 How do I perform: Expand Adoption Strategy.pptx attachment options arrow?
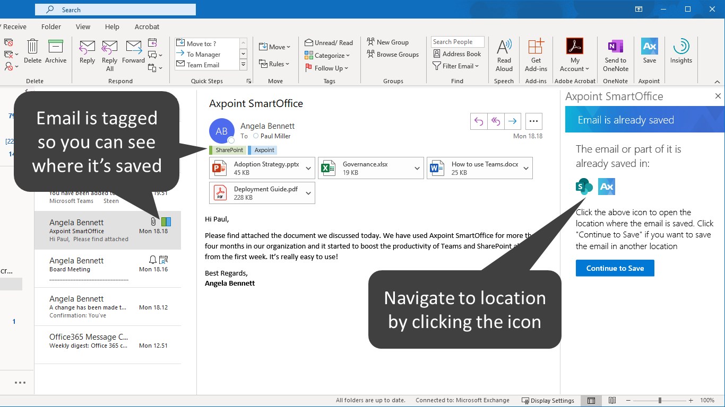(x=309, y=168)
